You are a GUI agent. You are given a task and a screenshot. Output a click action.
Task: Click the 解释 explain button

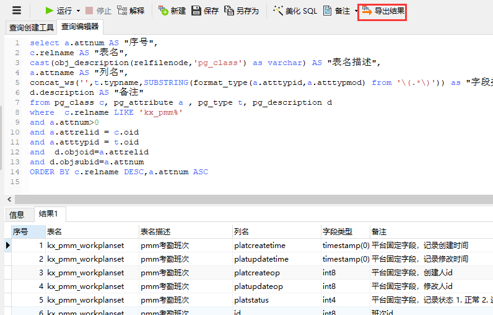click(131, 11)
